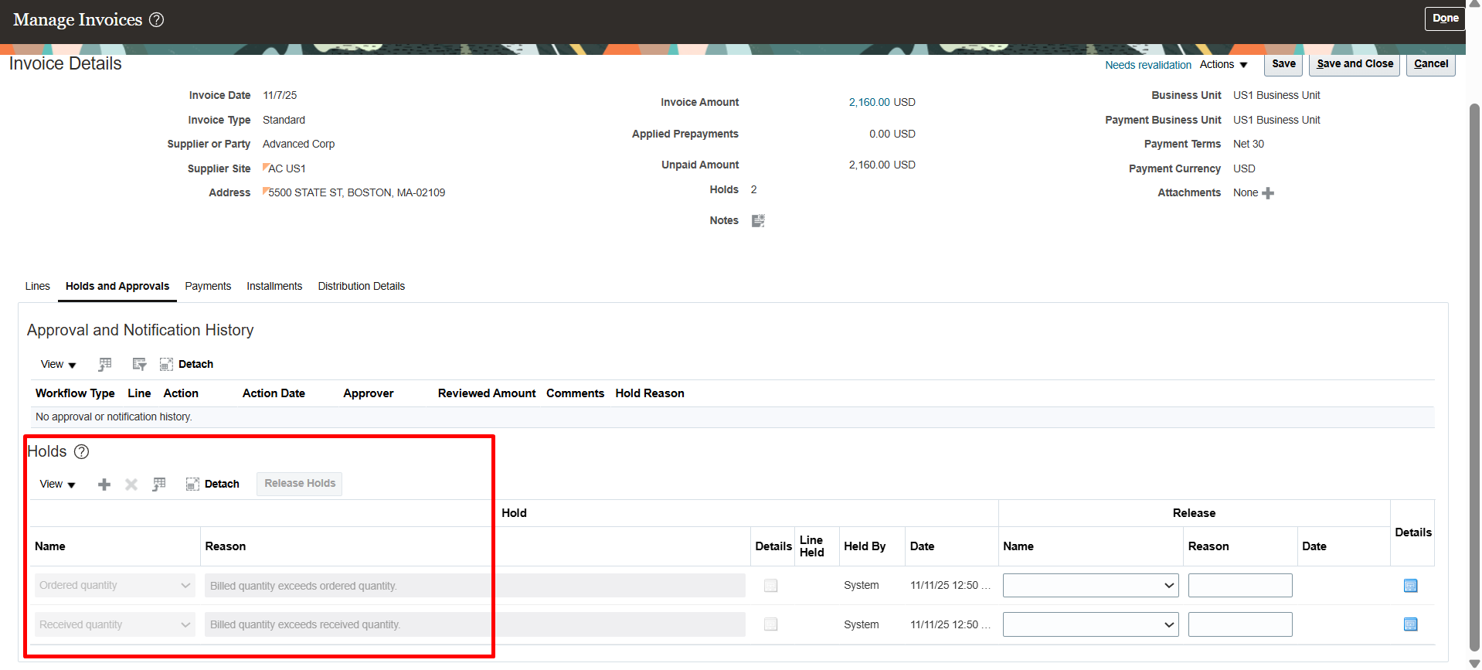The image size is (1482, 670).
Task: Open details icon for Ordered quantity hold
Action: [1410, 586]
